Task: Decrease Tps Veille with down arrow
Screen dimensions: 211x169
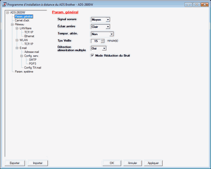Action: click(103, 42)
